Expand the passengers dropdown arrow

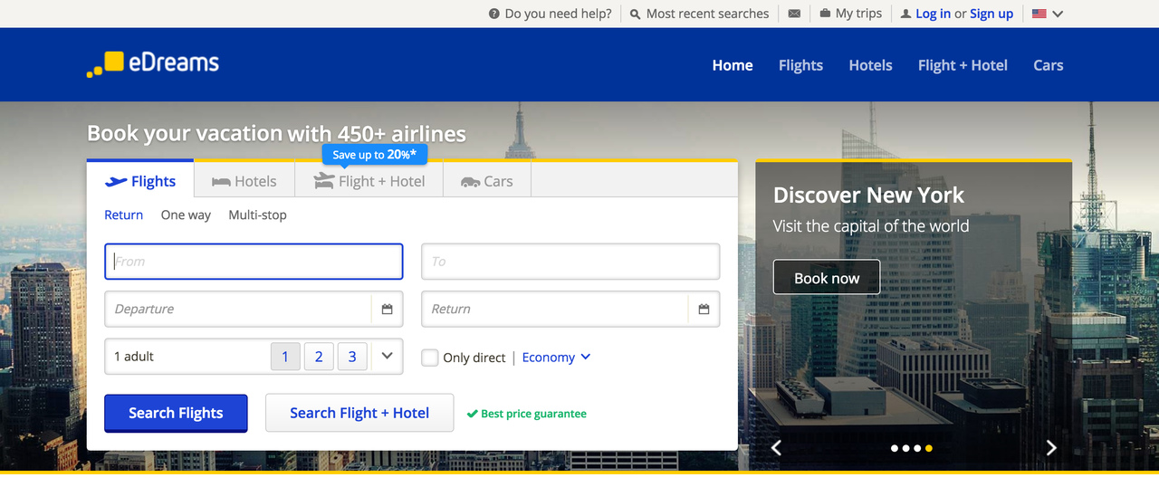click(388, 356)
